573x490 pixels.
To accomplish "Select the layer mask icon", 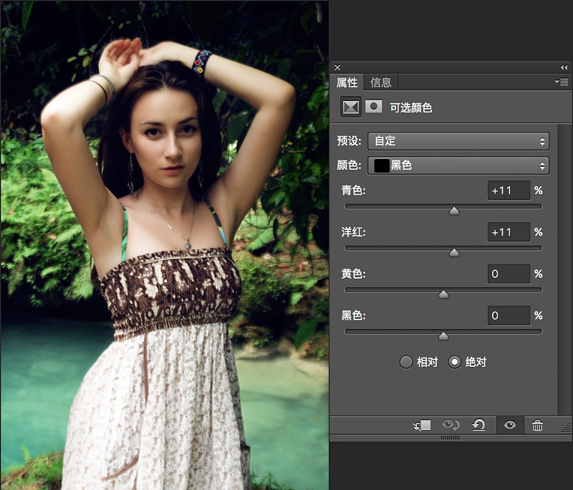I will pos(373,106).
